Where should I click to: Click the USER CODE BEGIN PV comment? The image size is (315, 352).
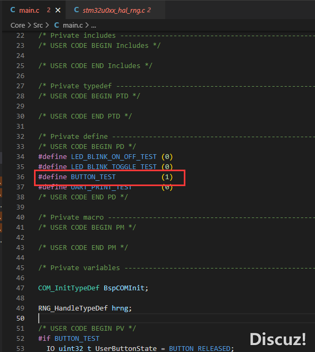(87, 329)
